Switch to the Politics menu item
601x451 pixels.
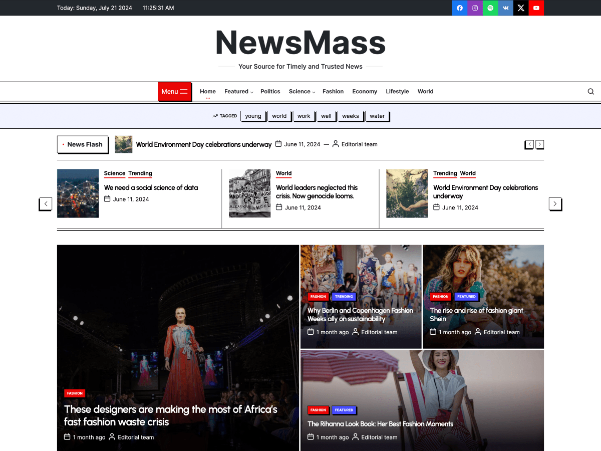coord(270,91)
